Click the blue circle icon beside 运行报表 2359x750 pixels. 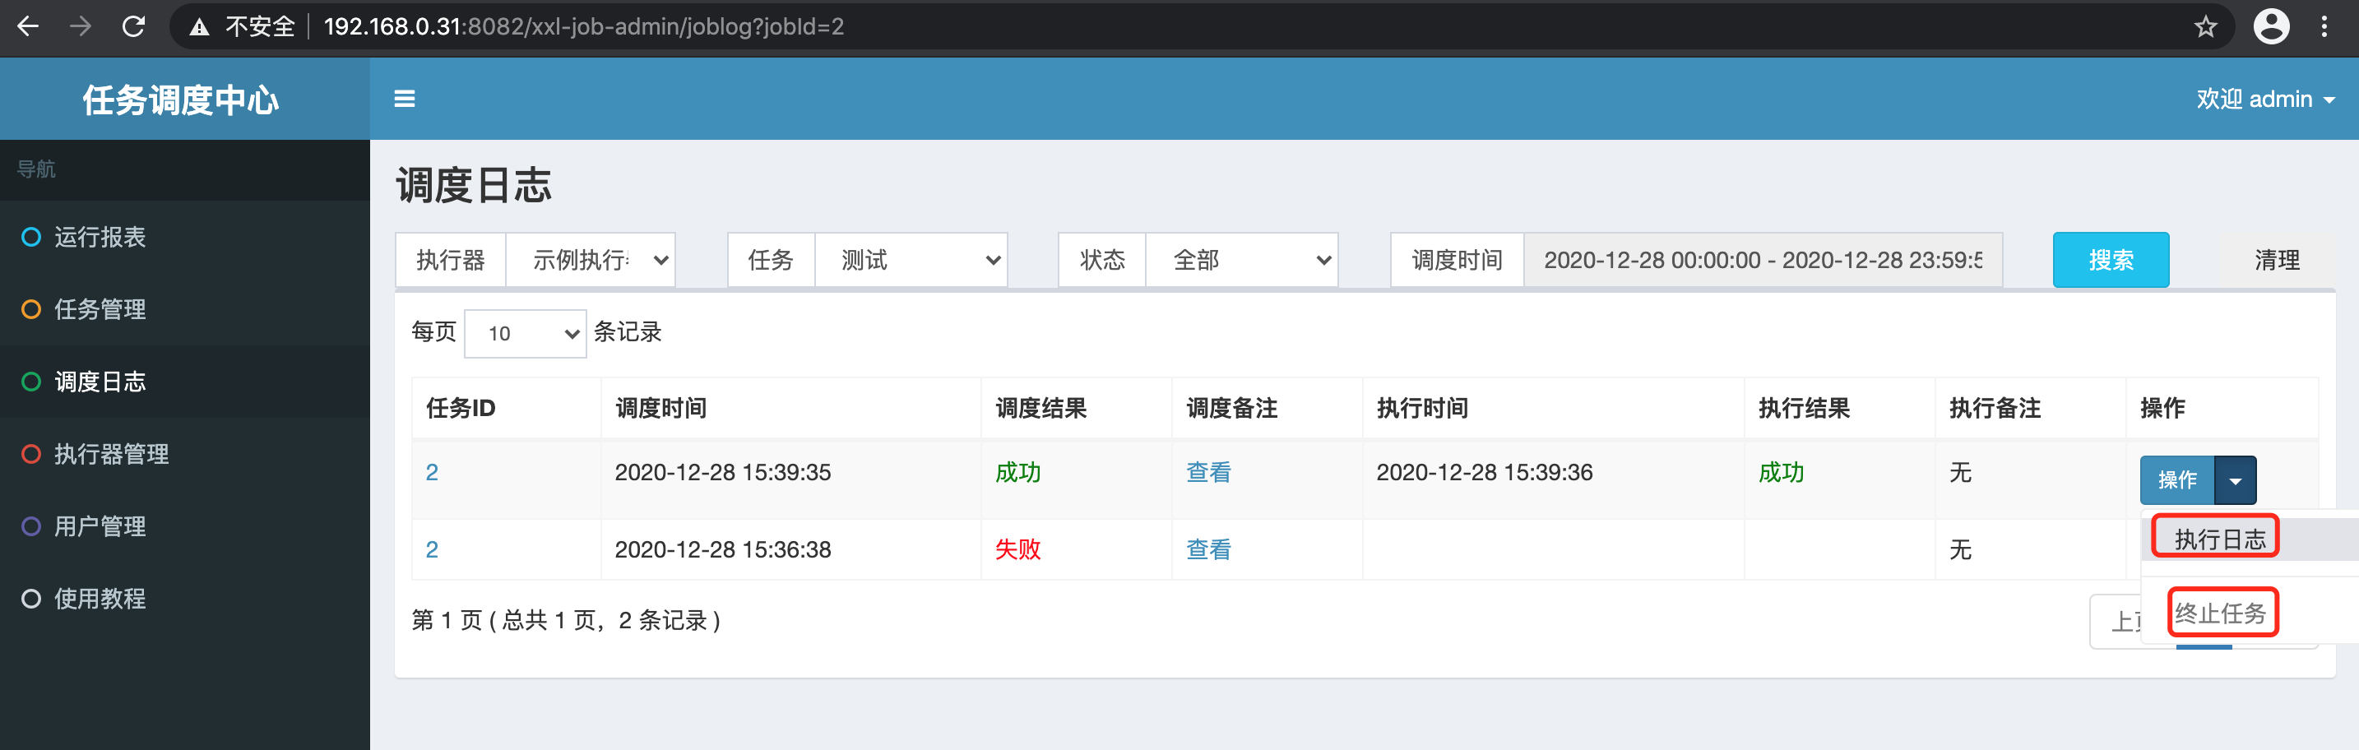(x=31, y=237)
